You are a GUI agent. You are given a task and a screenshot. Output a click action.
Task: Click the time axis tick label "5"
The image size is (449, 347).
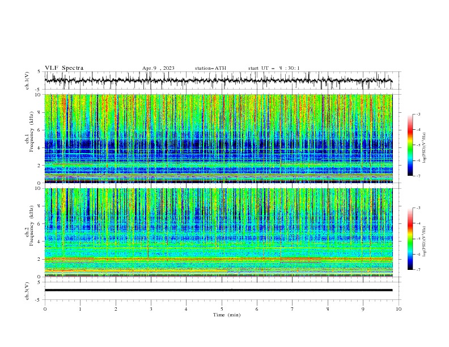[222, 309]
